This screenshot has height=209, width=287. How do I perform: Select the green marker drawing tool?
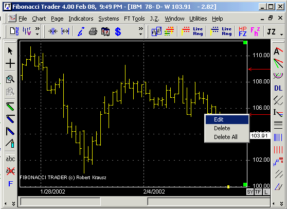[10, 106]
